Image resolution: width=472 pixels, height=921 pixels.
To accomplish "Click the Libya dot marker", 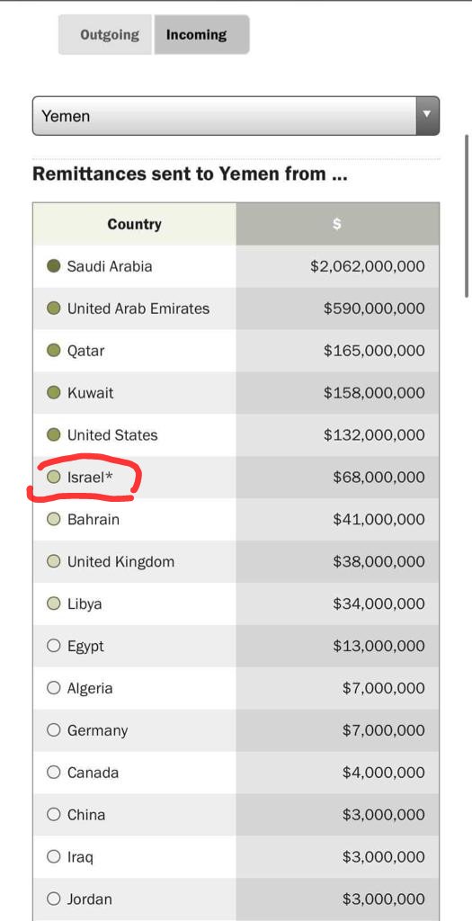I will (x=53, y=604).
